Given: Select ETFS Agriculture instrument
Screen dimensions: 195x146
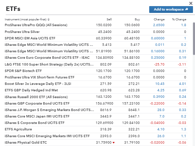Looking at the screenshot, I should [x=18, y=129].
